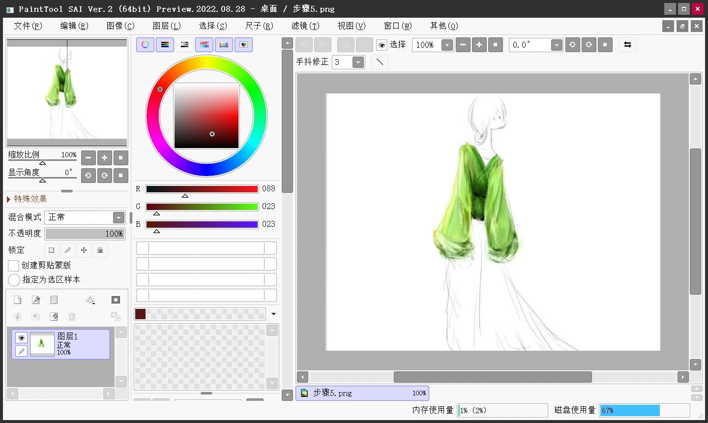Zoom in with toolbar plus button
The image size is (708, 423).
click(479, 45)
